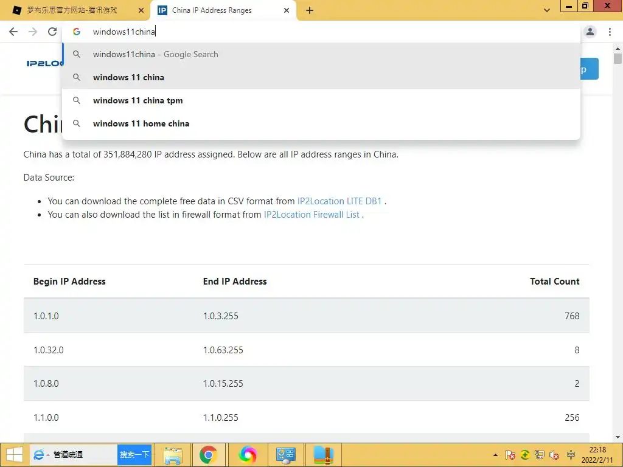This screenshot has height=467, width=623.
Task: Open the IP2Location Firewall List link
Action: pos(311,215)
